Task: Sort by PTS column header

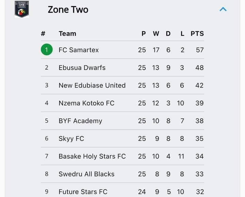Action: [197, 34]
